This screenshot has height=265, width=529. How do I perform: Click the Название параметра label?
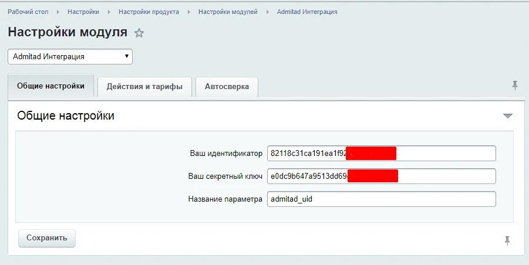225,199
